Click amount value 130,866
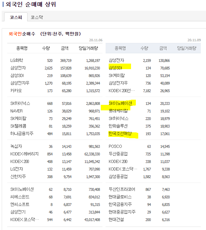Viewport: 206px width, 230px height. click(x=164, y=61)
